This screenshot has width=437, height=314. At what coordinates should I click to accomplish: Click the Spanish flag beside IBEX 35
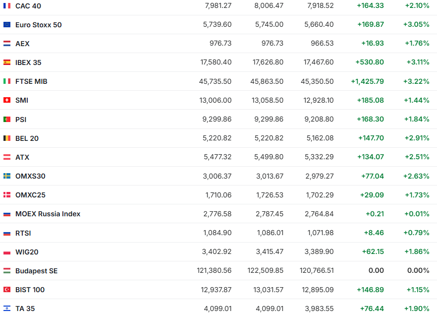click(7, 63)
